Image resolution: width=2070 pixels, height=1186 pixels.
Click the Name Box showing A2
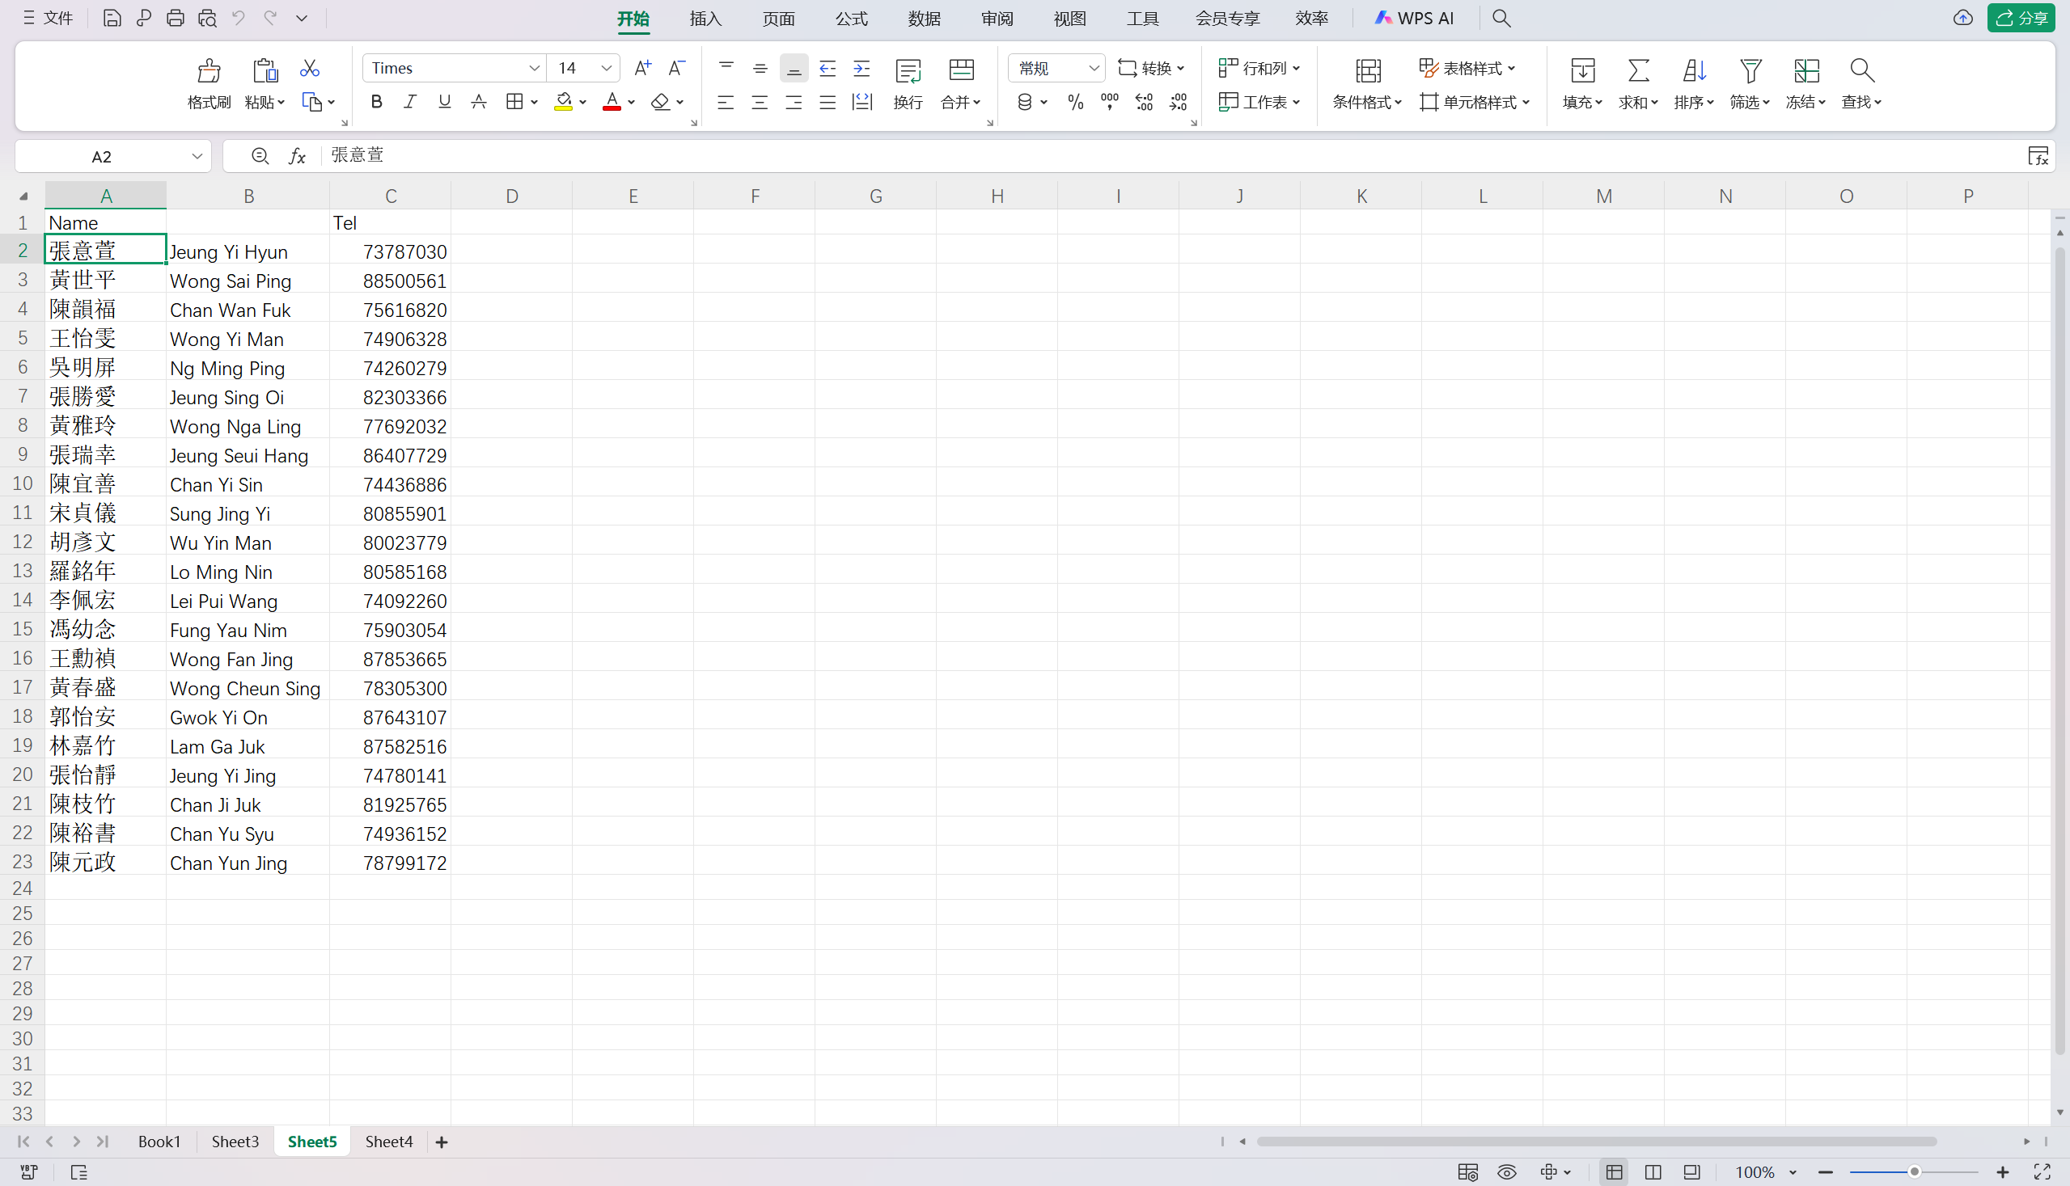102,156
